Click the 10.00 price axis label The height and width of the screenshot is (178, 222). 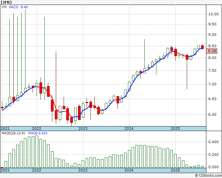tap(213, 14)
